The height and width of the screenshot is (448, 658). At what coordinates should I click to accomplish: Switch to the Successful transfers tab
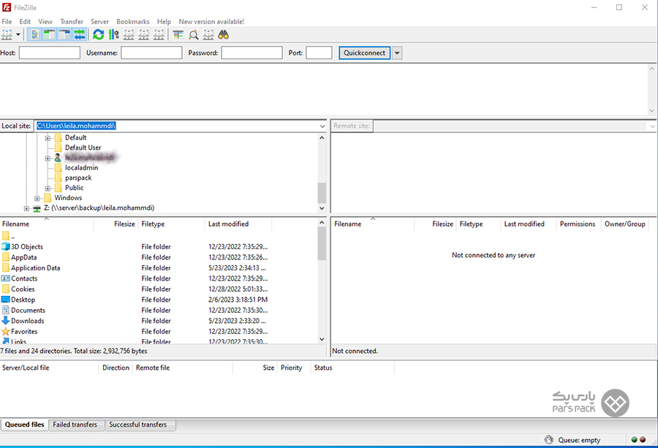click(137, 425)
